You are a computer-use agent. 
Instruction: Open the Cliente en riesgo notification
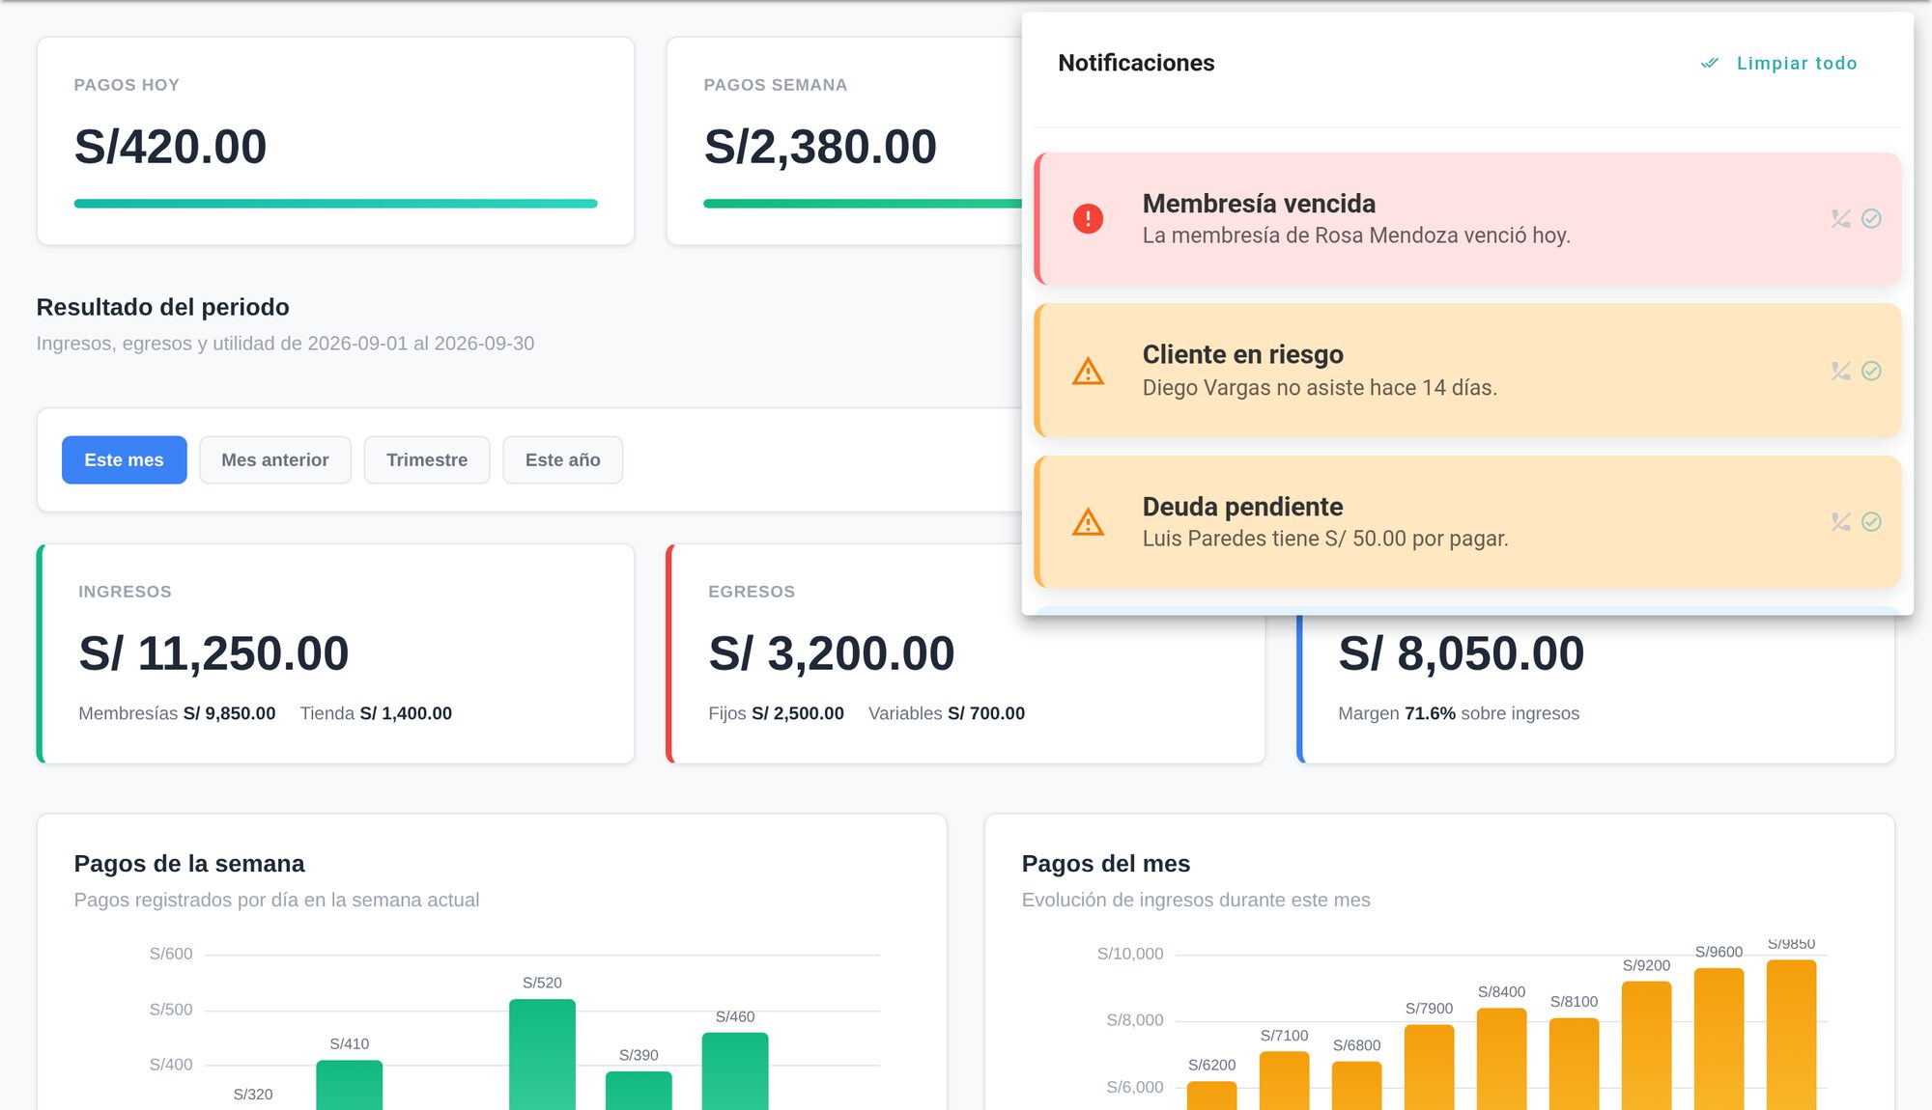click(1467, 371)
